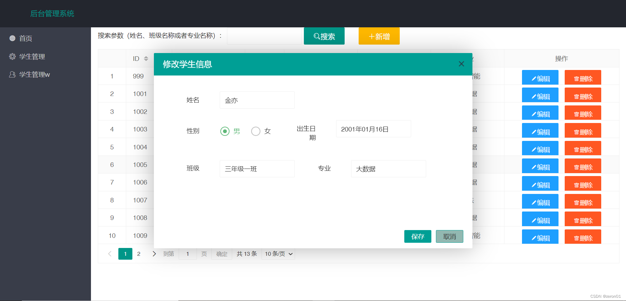Click the 后台管理系统 header title
This screenshot has height=301, width=626.
(52, 14)
